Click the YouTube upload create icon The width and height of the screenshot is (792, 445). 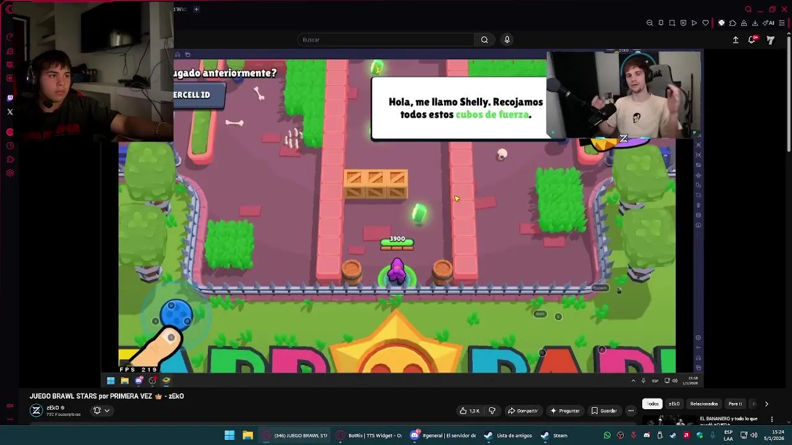736,40
